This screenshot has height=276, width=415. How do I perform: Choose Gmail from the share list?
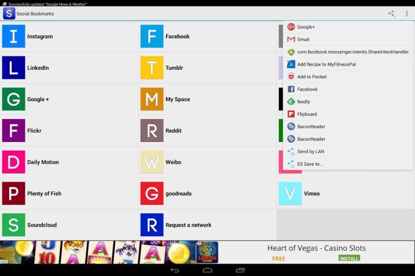(x=303, y=40)
